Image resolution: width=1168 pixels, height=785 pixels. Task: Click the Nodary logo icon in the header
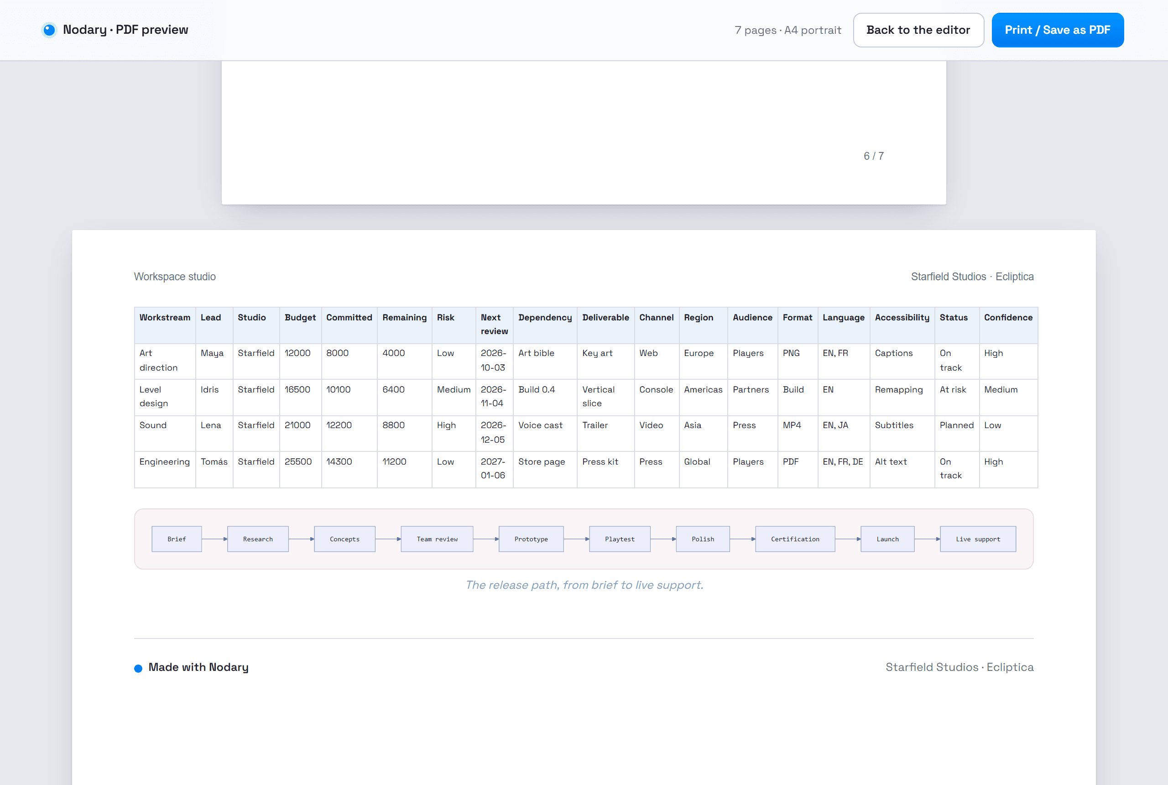(x=49, y=30)
